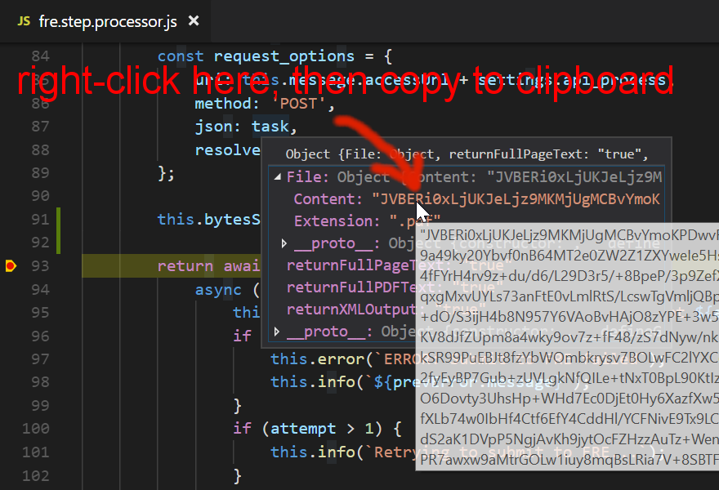Click line number 102 in gutter

[36, 476]
